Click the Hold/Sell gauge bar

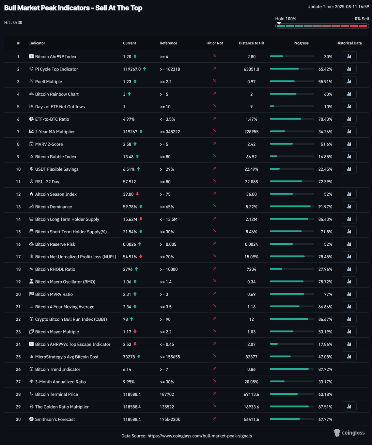click(x=322, y=26)
